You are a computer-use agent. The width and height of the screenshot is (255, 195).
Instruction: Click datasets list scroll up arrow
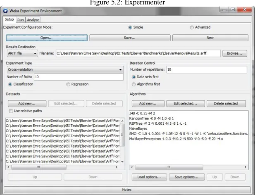pos(122,121)
